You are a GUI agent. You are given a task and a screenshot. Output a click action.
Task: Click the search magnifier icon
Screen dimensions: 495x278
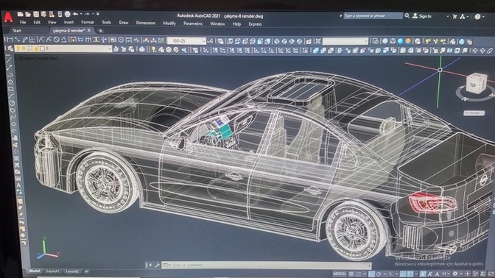tap(407, 15)
